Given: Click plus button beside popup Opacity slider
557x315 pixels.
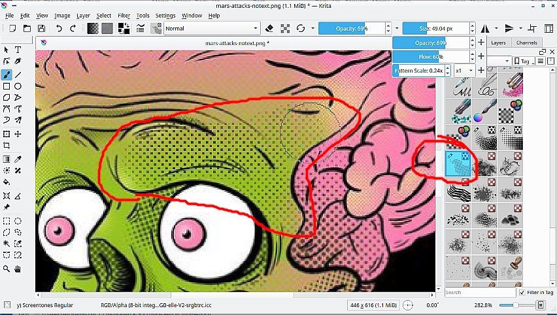Looking at the screenshot, I should click(481, 42).
